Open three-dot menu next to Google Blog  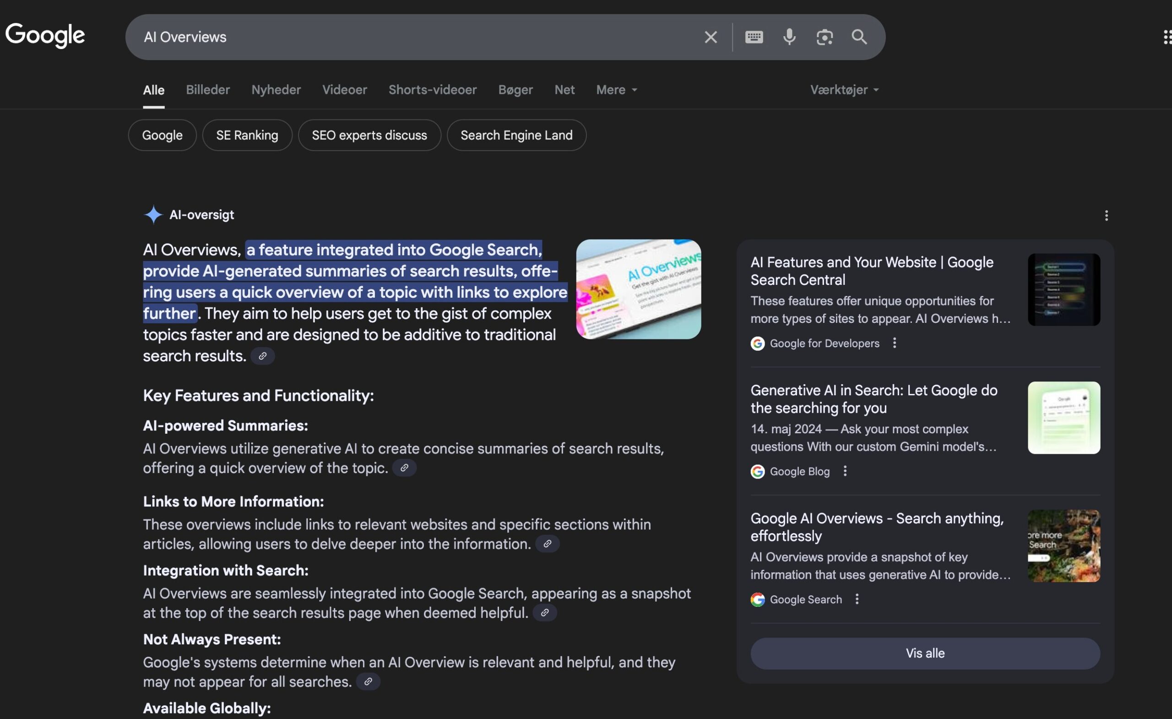point(845,471)
